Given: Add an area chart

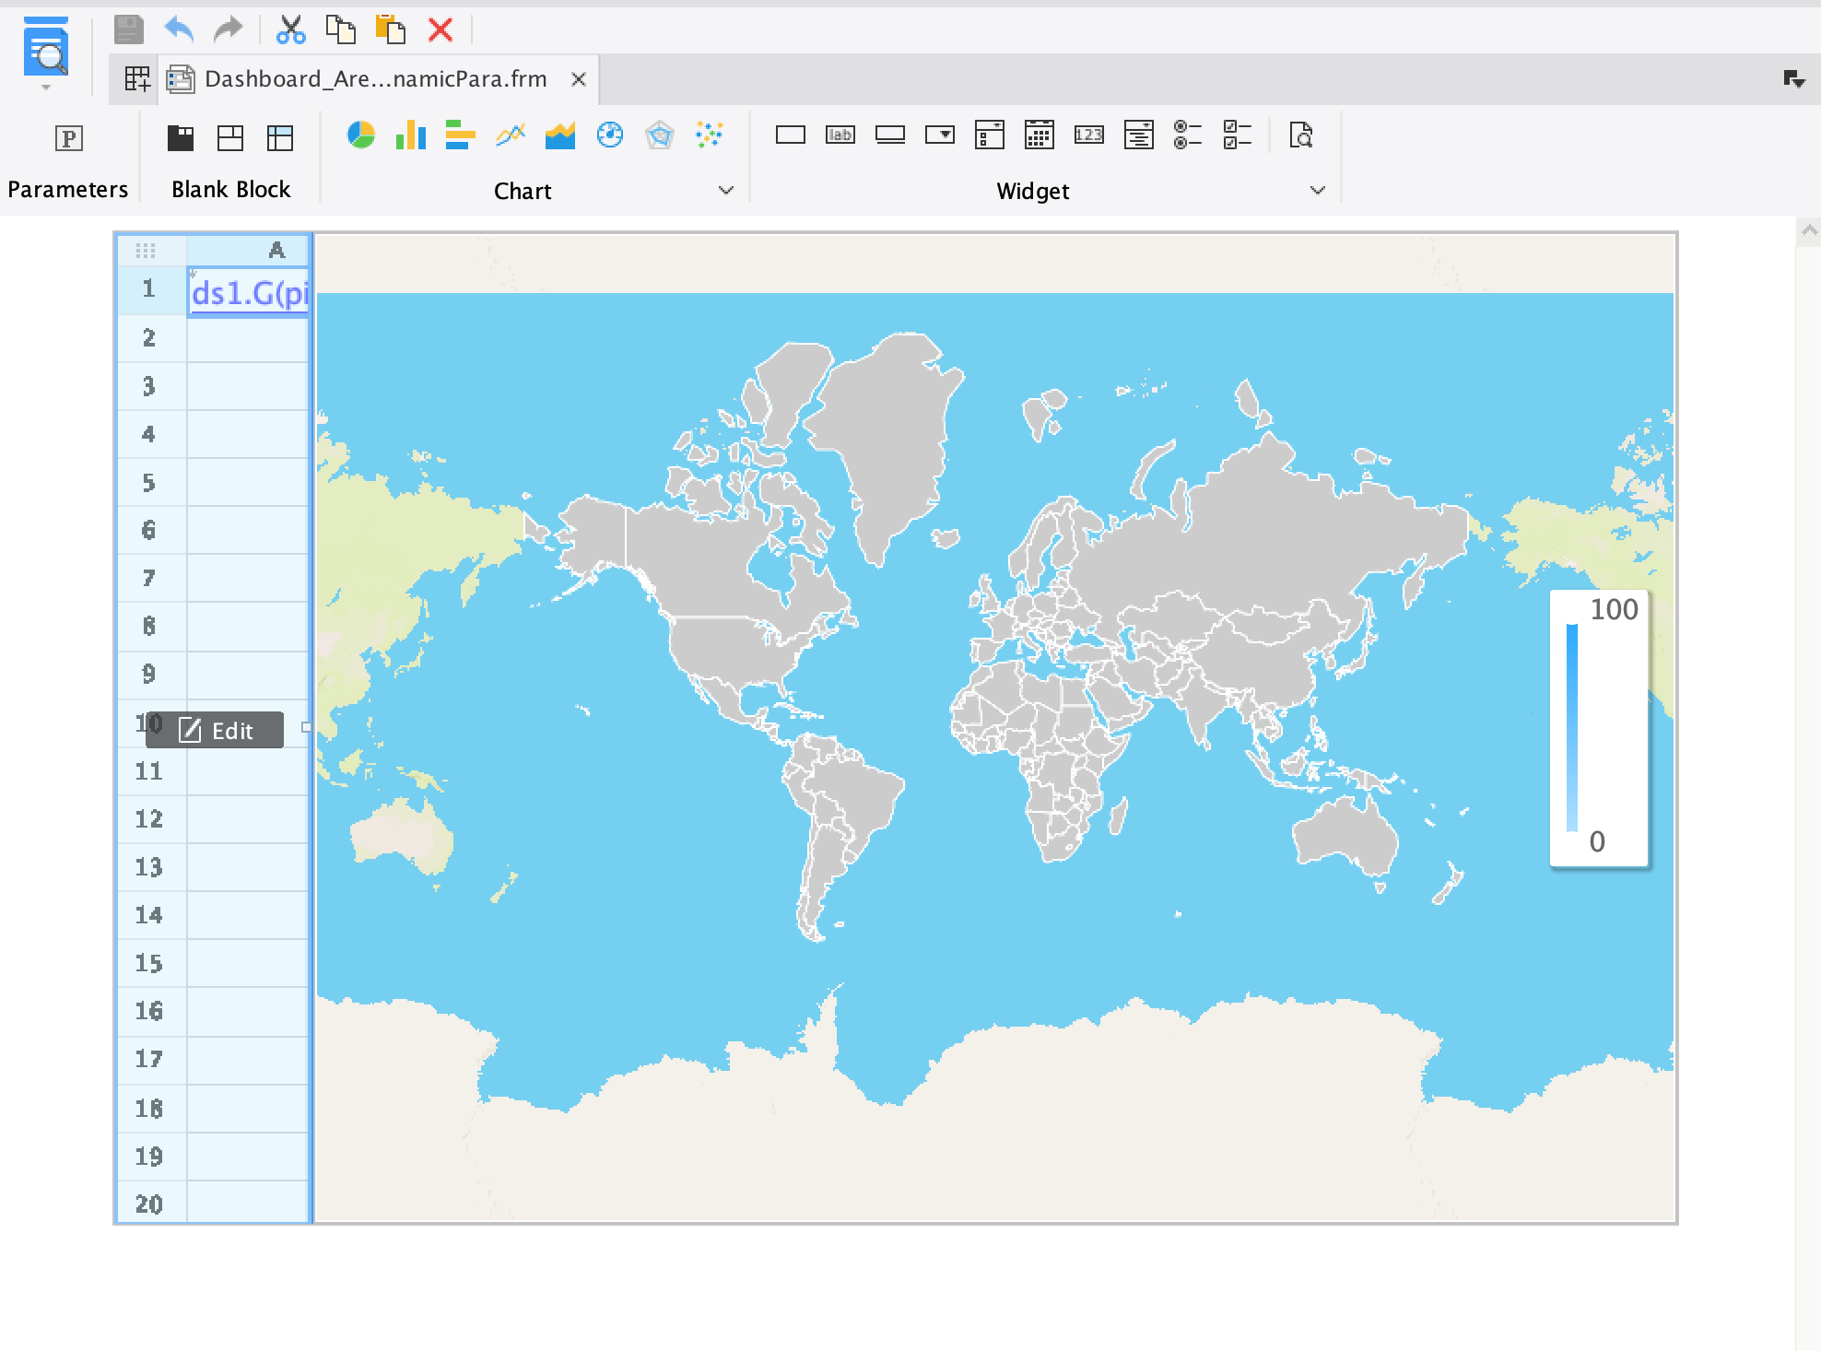Looking at the screenshot, I should 560,135.
